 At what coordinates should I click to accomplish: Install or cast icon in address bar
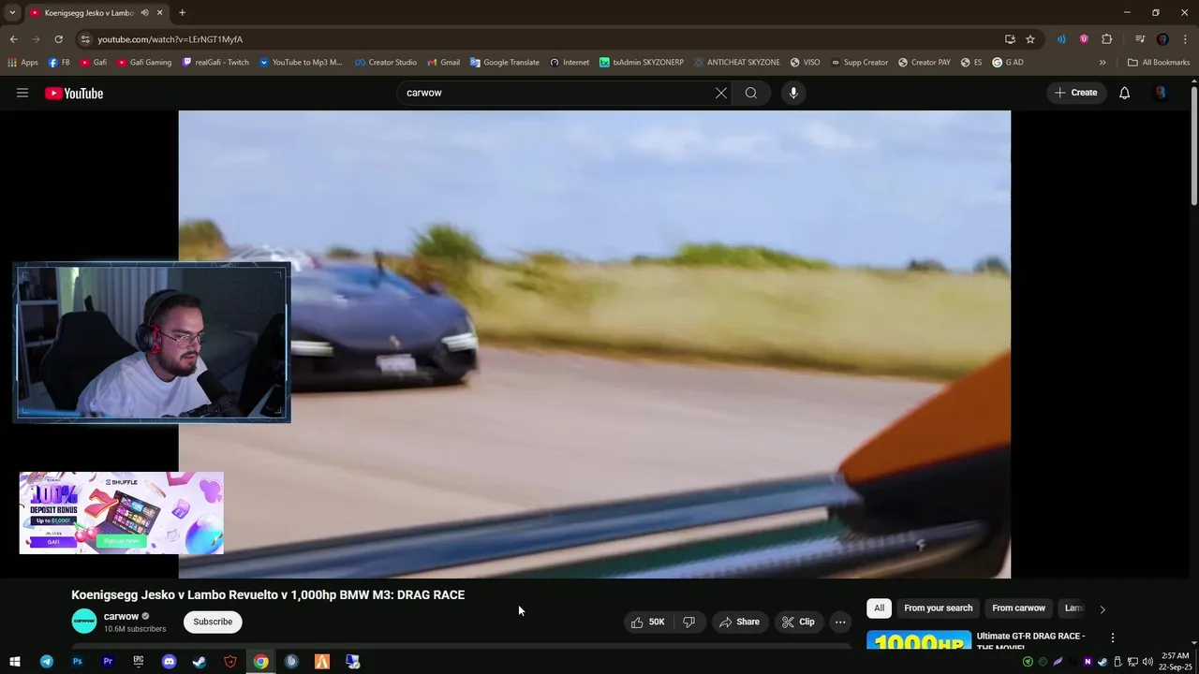1010,39
